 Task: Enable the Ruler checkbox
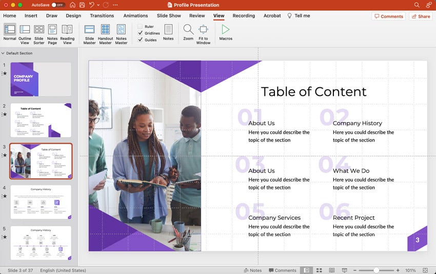coord(141,27)
